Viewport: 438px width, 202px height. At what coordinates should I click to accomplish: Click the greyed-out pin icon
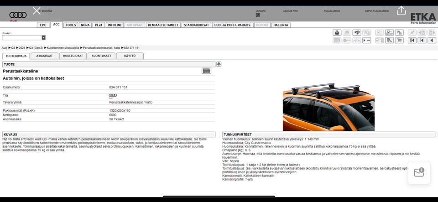click(412, 33)
